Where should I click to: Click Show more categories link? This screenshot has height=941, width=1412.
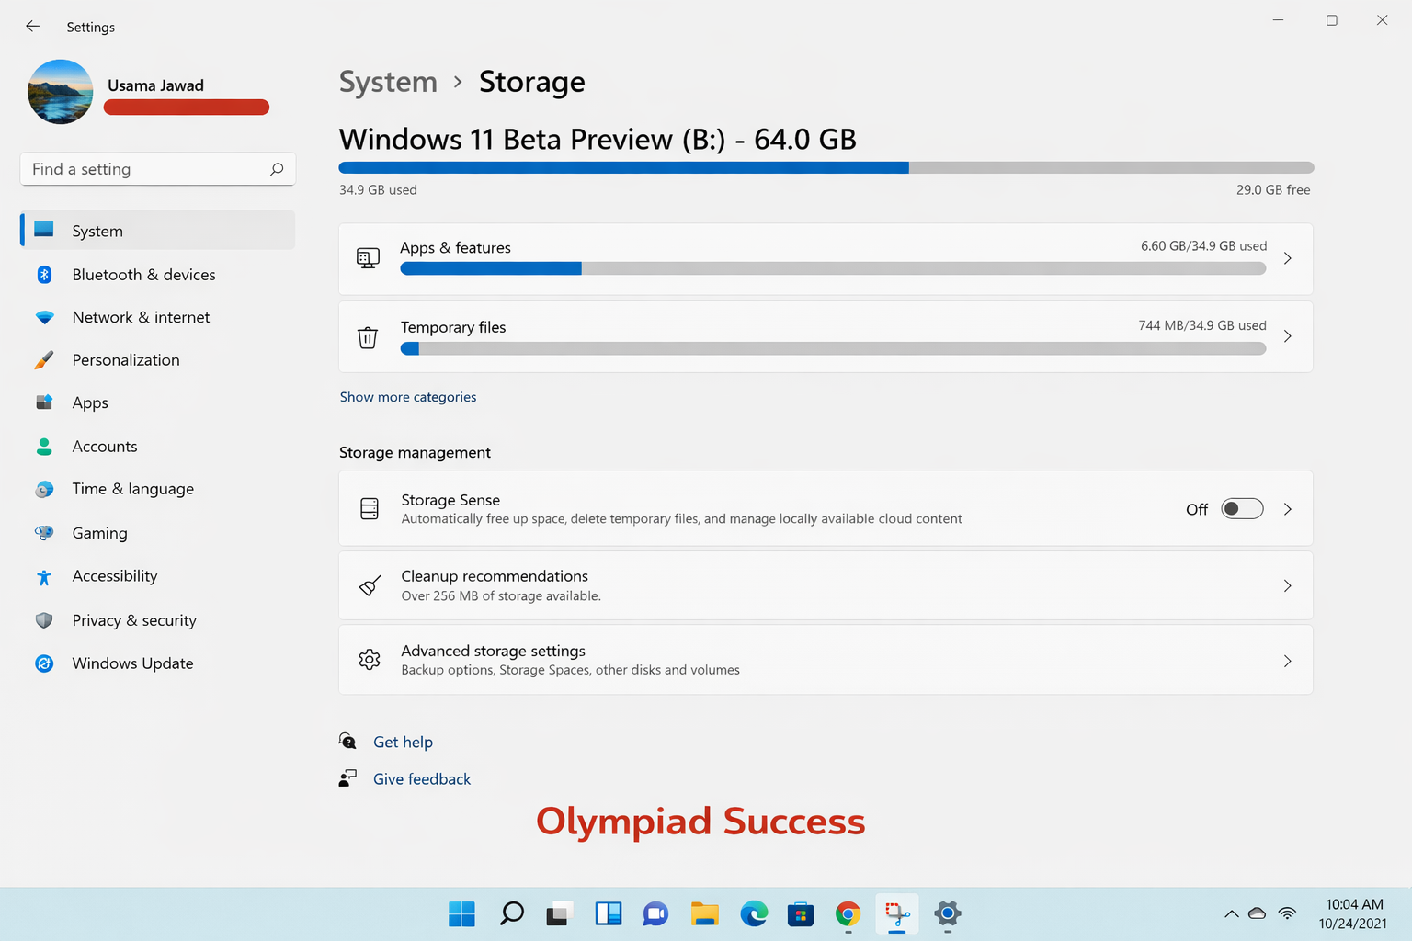pos(408,397)
